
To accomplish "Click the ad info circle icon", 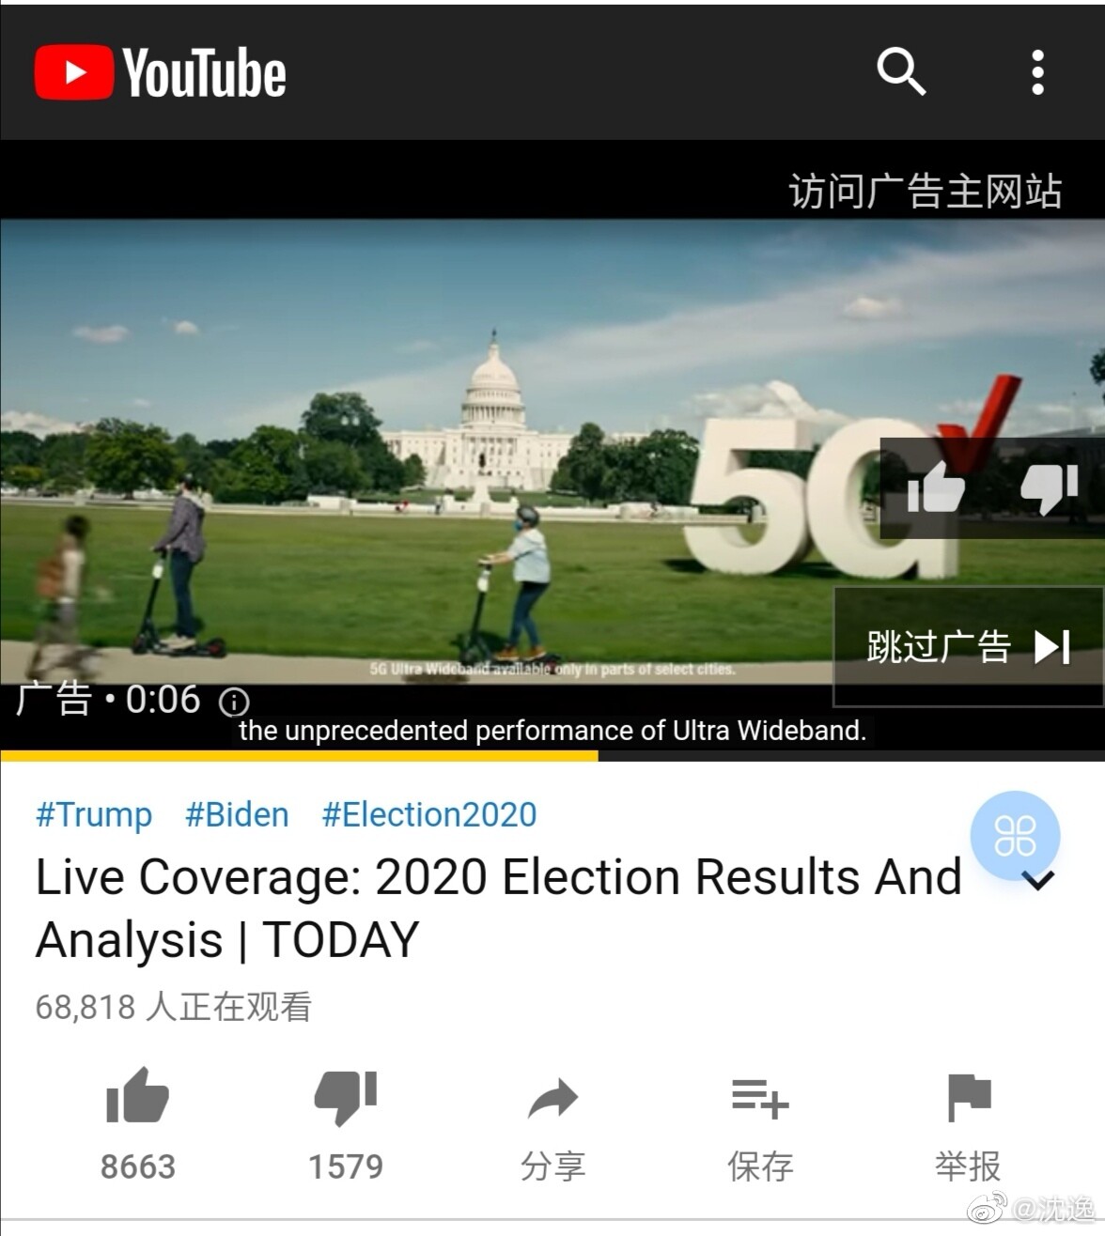I will pyautogui.click(x=234, y=702).
